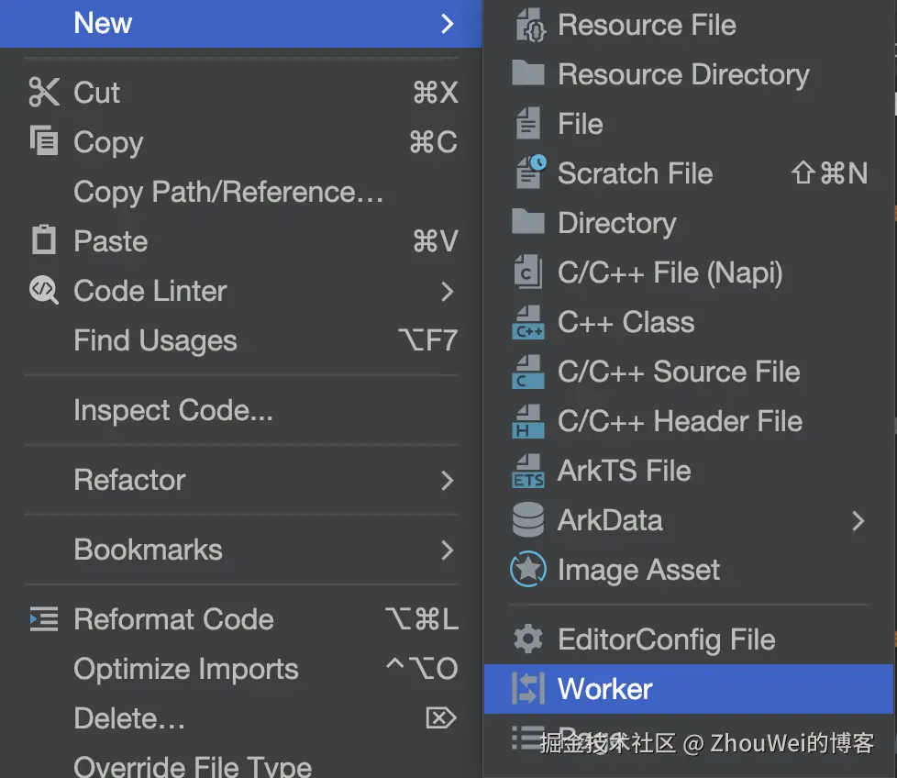897x778 pixels.
Task: Expand the Bookmarks submenu chevron
Action: pos(447,550)
